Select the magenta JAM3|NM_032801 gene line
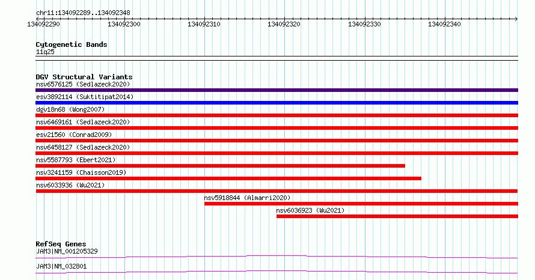 click(277, 272)
